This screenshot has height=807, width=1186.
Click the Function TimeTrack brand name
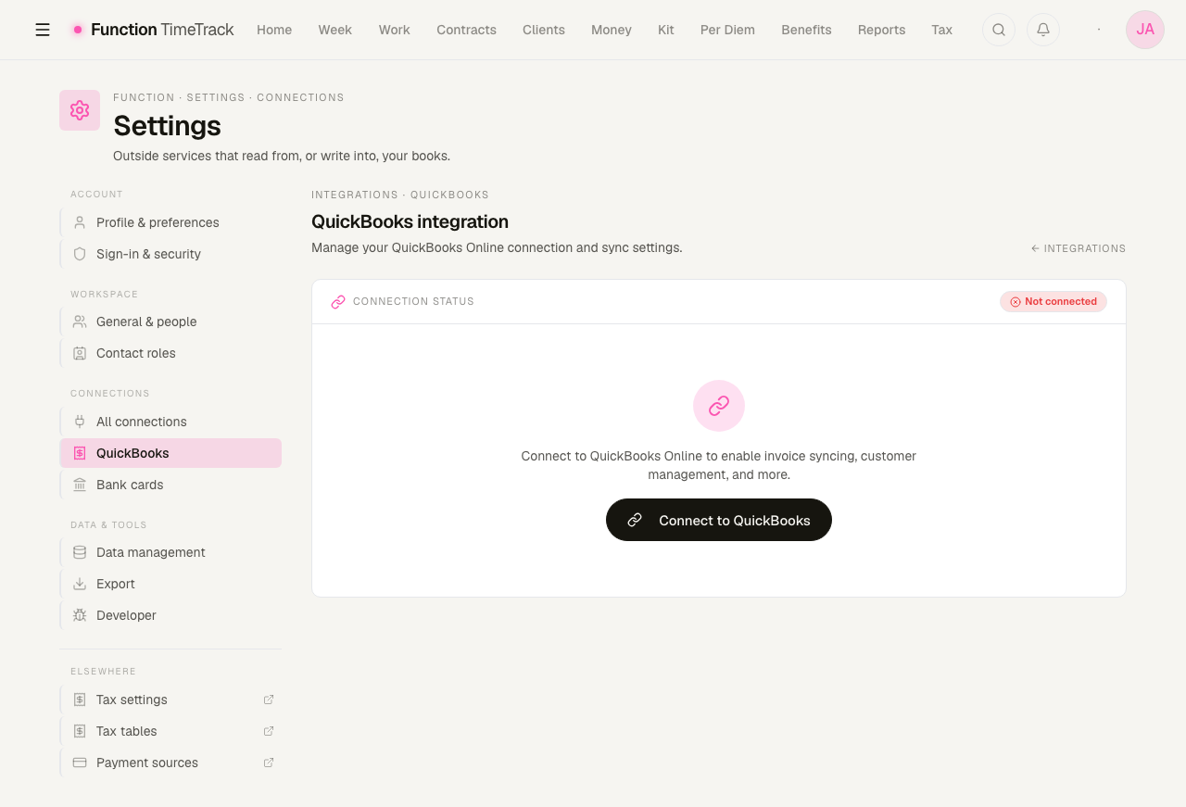pos(162,30)
